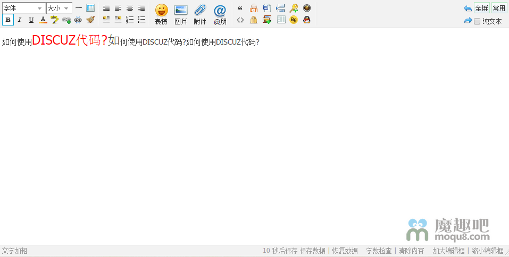Open the 表情 emoticon picker
The width and height of the screenshot is (509, 257).
tap(161, 14)
